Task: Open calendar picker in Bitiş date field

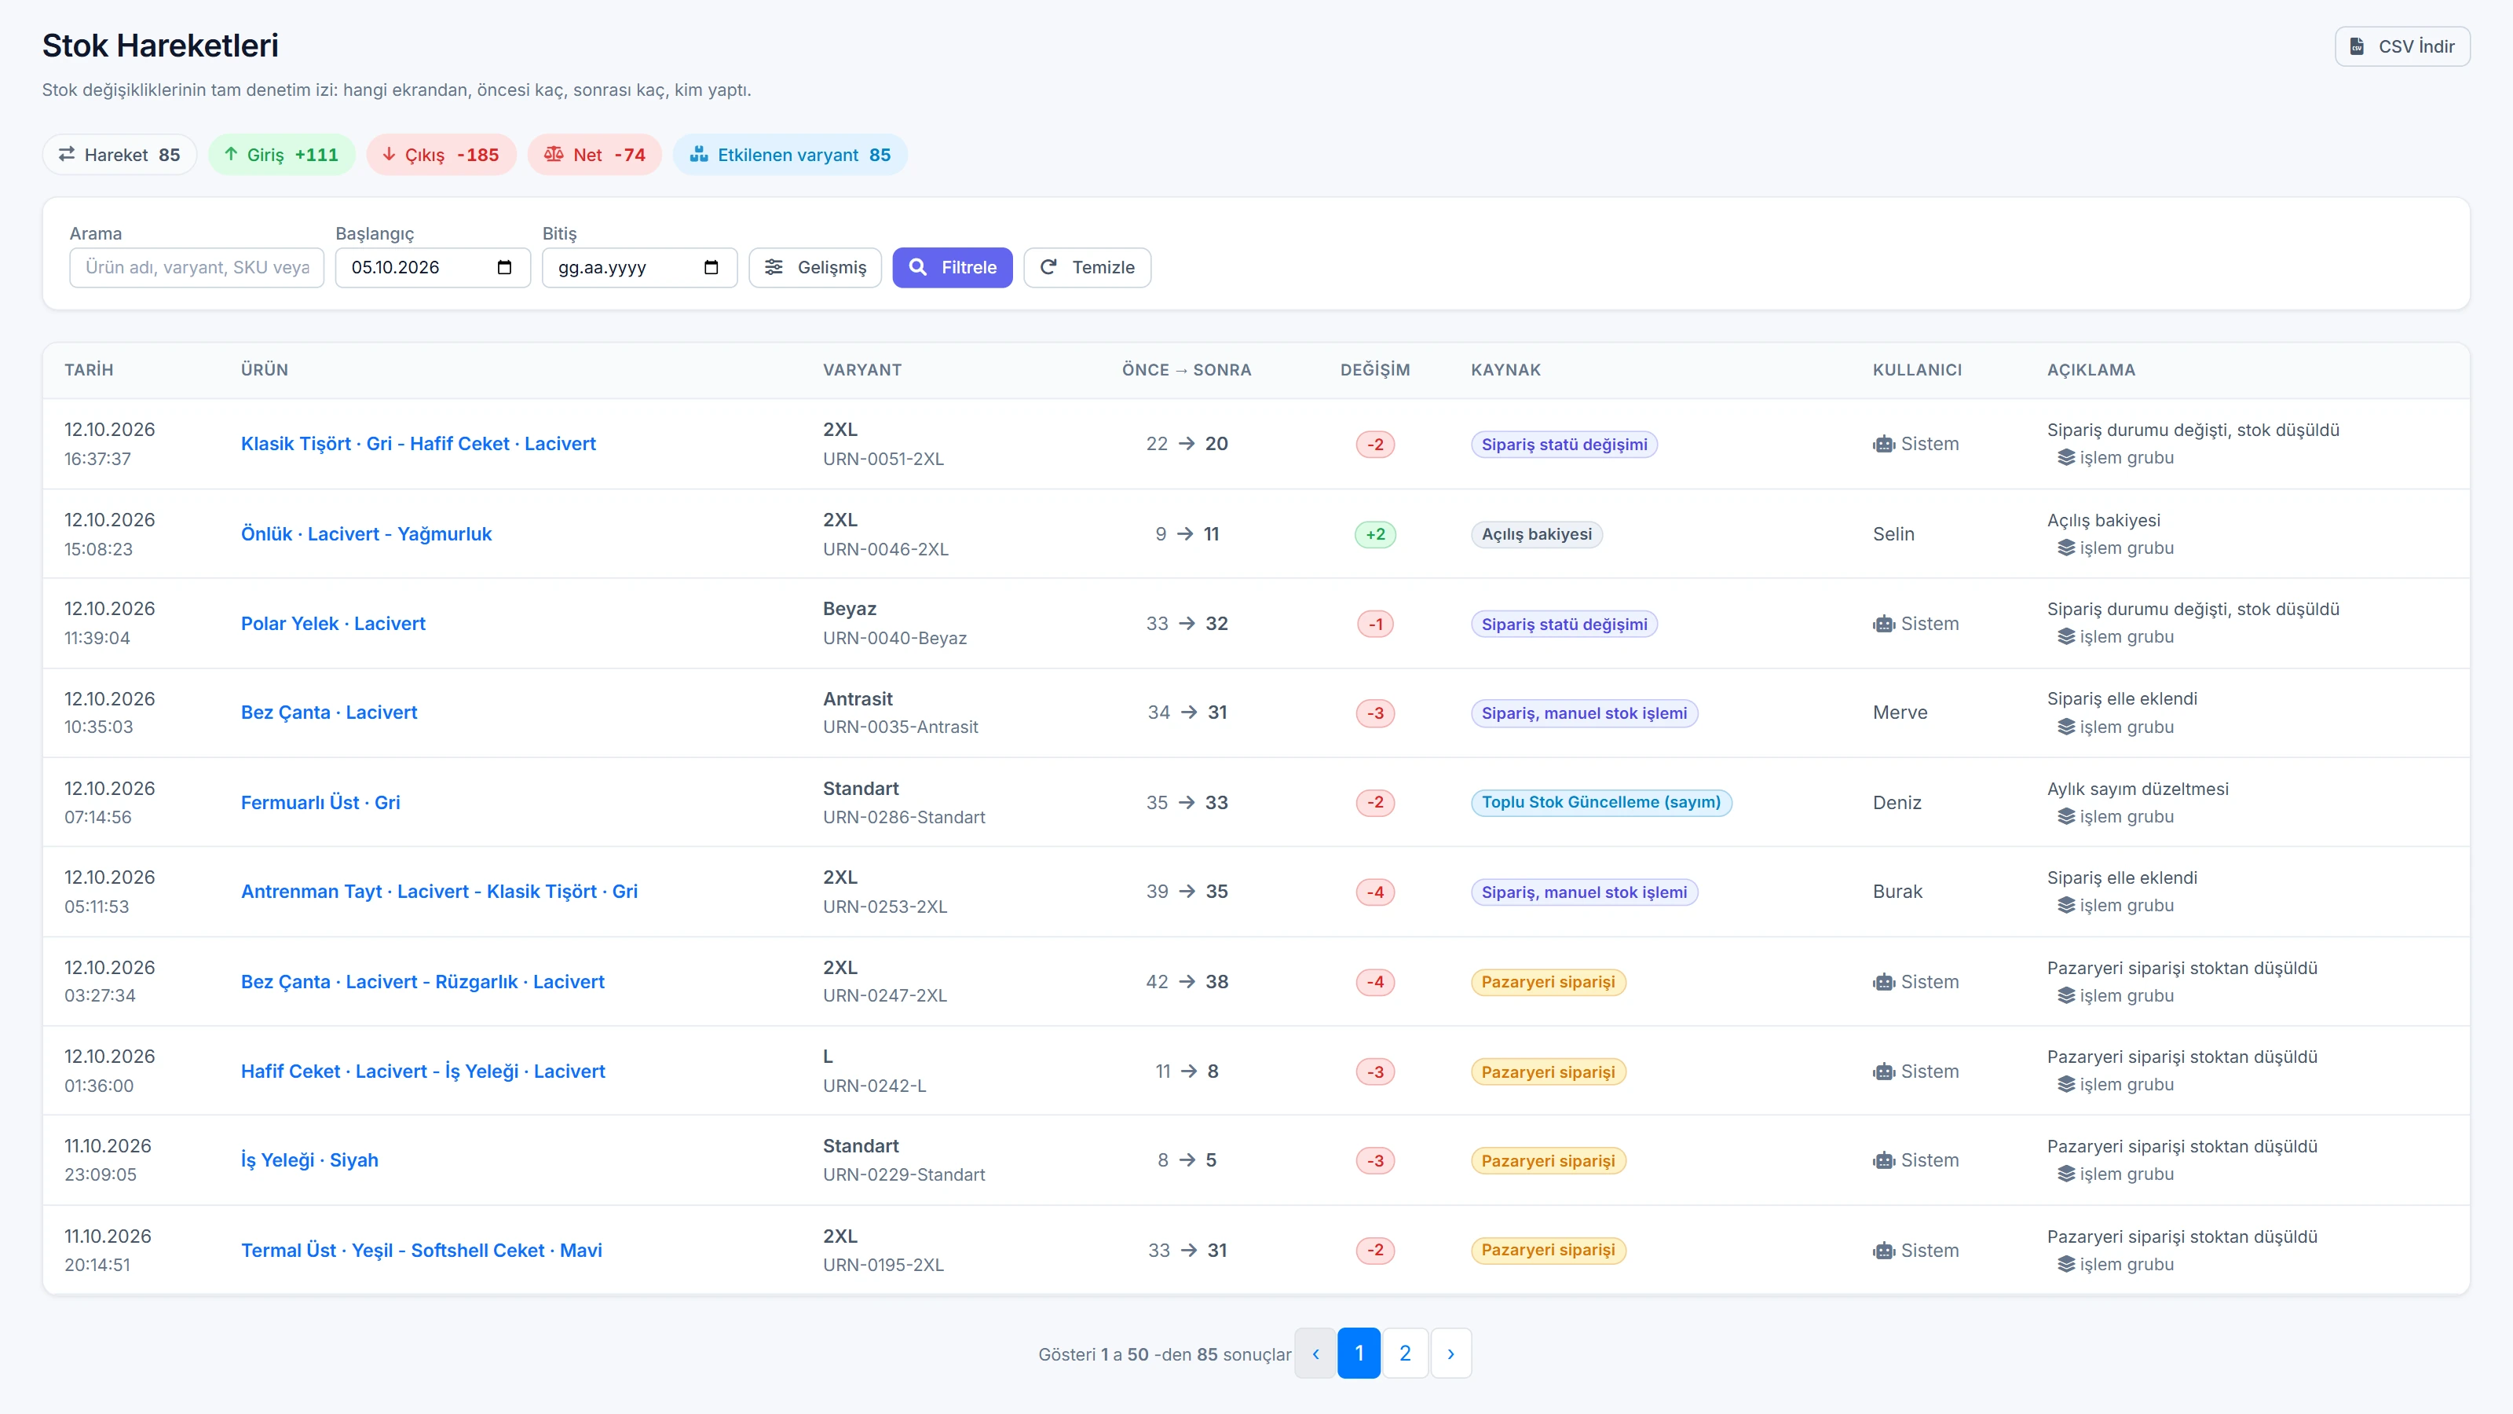Action: click(711, 267)
